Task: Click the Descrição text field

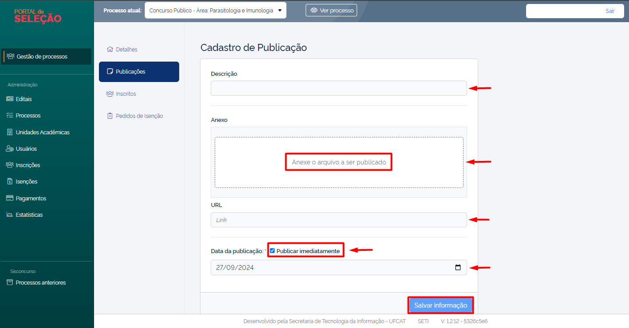Action: coord(339,88)
